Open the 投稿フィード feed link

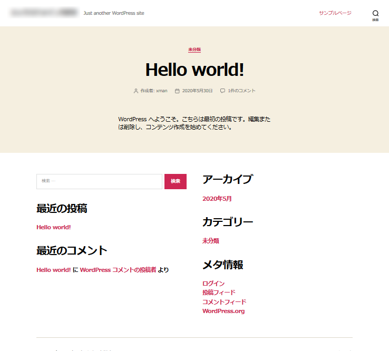click(219, 292)
